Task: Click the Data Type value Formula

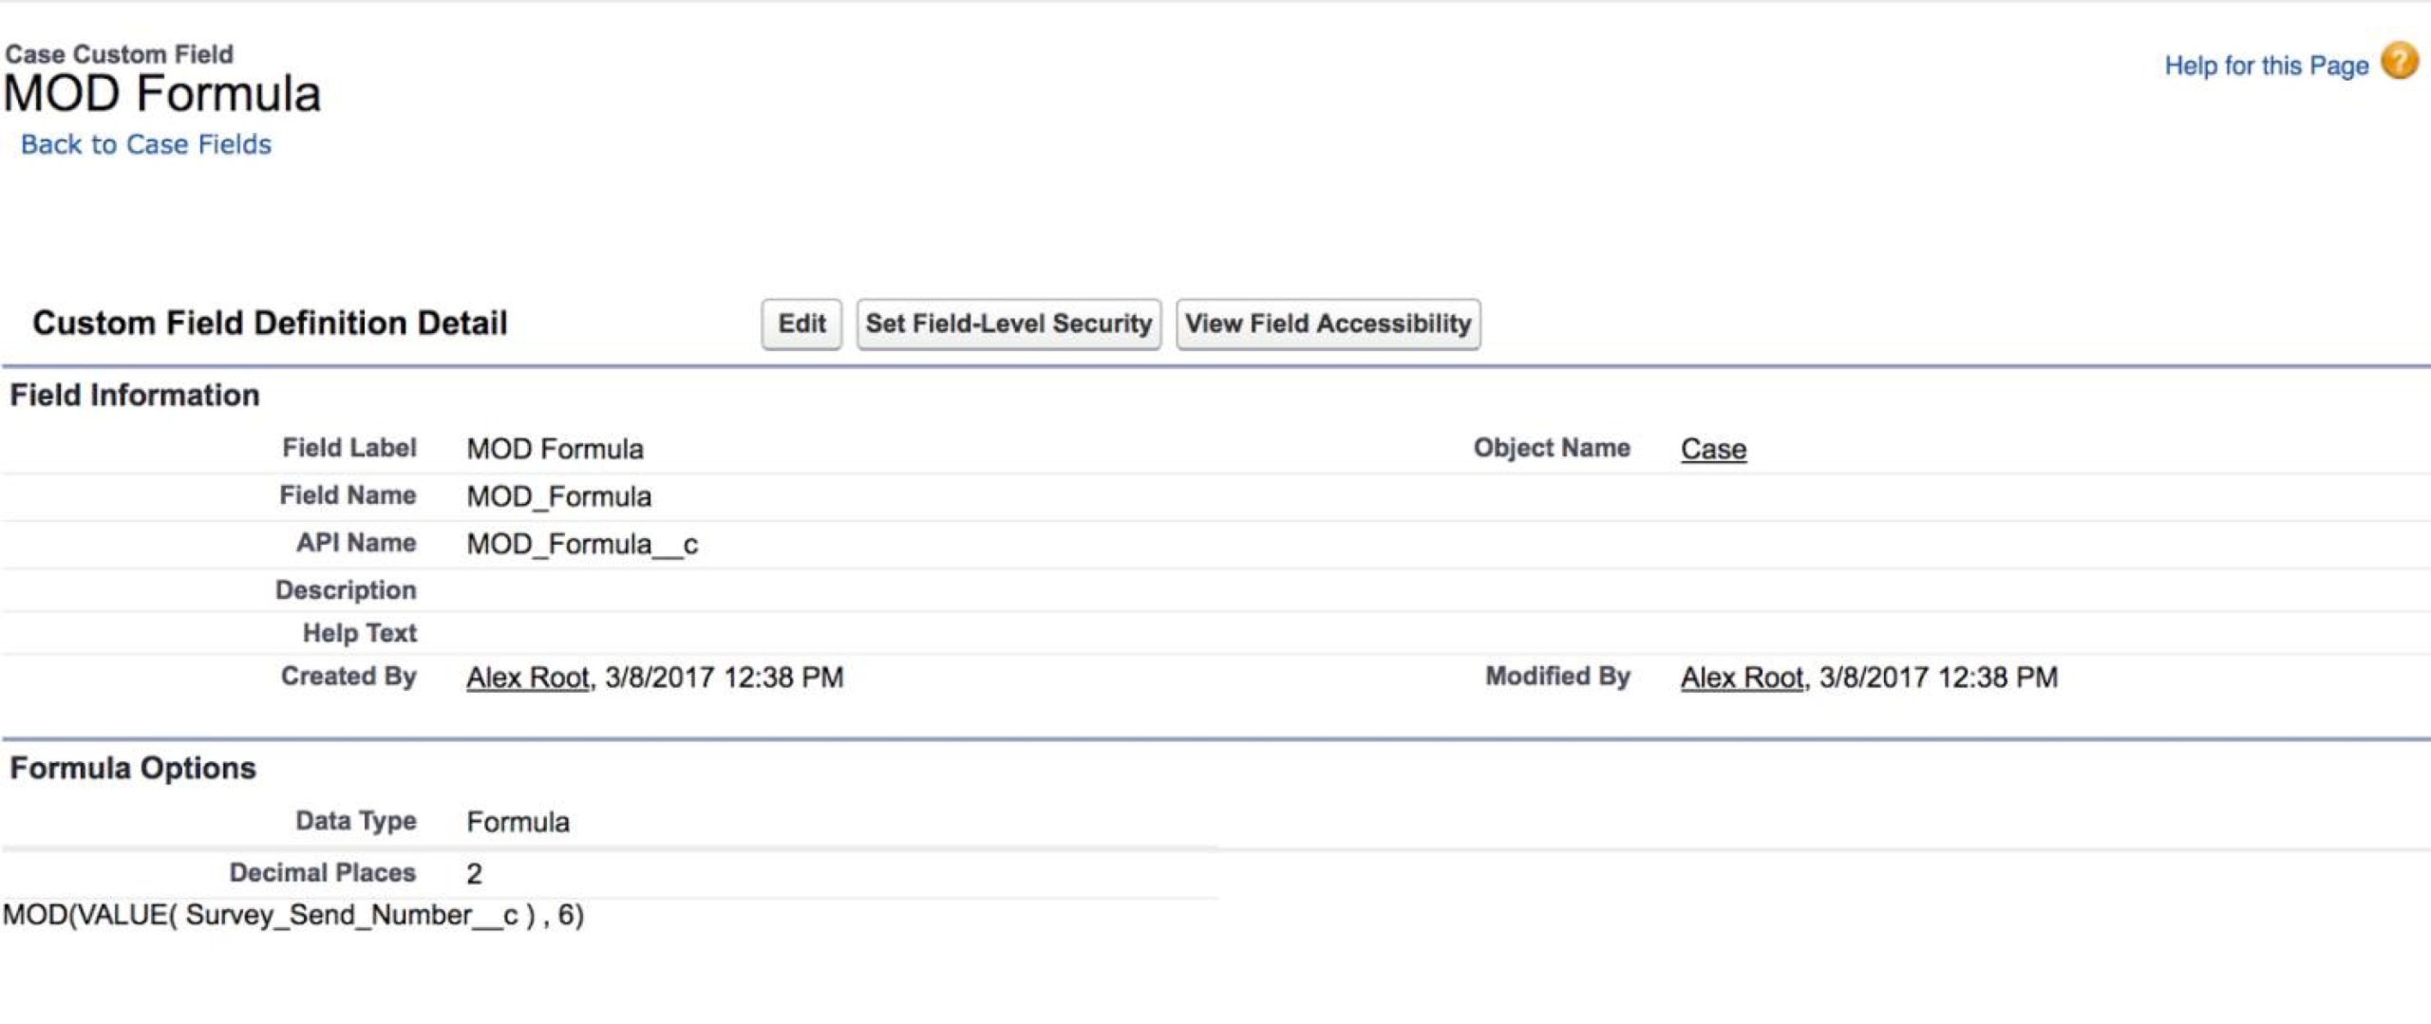Action: click(x=518, y=822)
